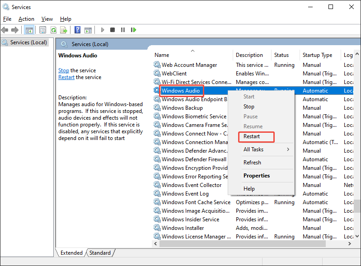Choose Stop in the context menu
The width and height of the screenshot is (361, 266).
click(x=261, y=107)
